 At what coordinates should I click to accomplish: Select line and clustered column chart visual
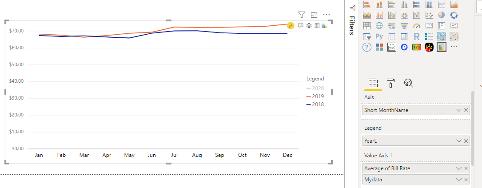(392, 15)
